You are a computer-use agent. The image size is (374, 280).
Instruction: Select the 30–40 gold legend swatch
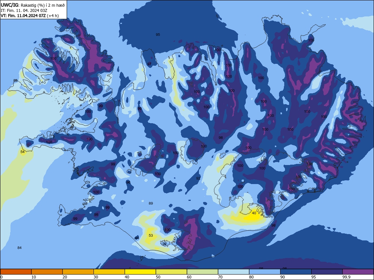pos(109,272)
